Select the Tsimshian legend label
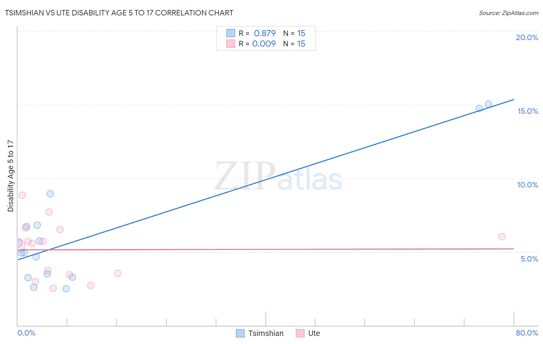The width and height of the screenshot is (543, 344). [x=266, y=333]
